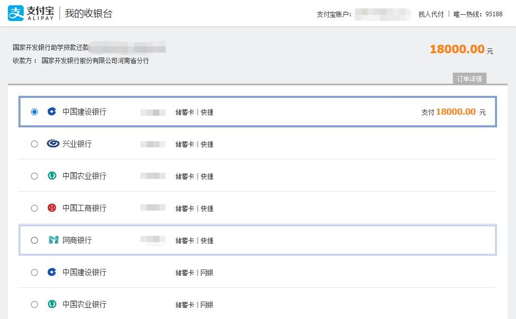
Task: Select the 中国工商银行 radio button
Action: (34, 208)
